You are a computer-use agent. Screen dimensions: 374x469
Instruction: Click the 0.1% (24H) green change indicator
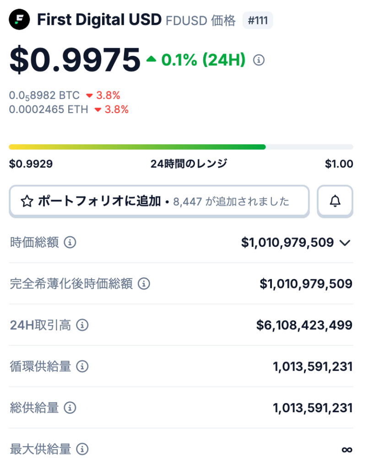pos(196,60)
